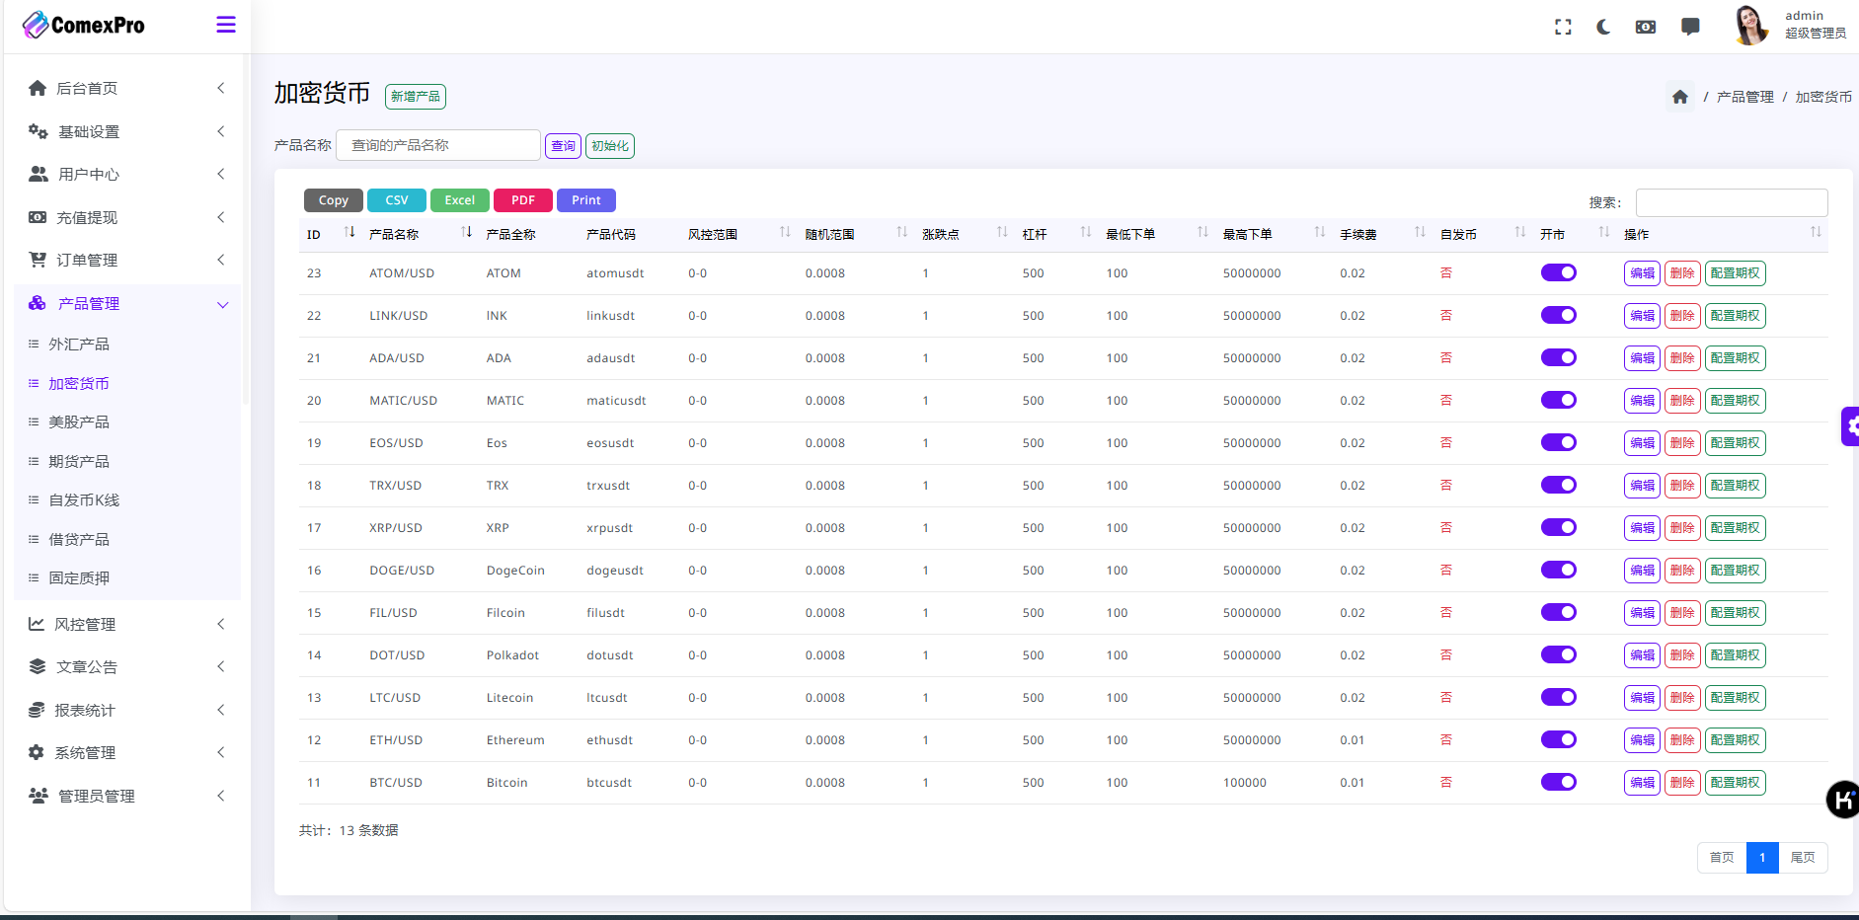Toggle market open switch for DOGE/USD

(x=1558, y=570)
